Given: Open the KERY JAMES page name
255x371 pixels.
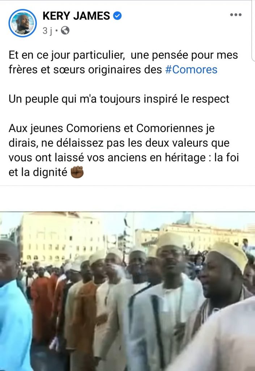Looking at the screenshot, I should coord(76,16).
